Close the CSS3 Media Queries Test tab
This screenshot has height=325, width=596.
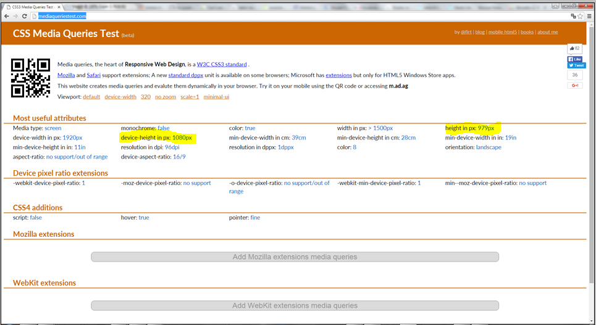point(59,6)
